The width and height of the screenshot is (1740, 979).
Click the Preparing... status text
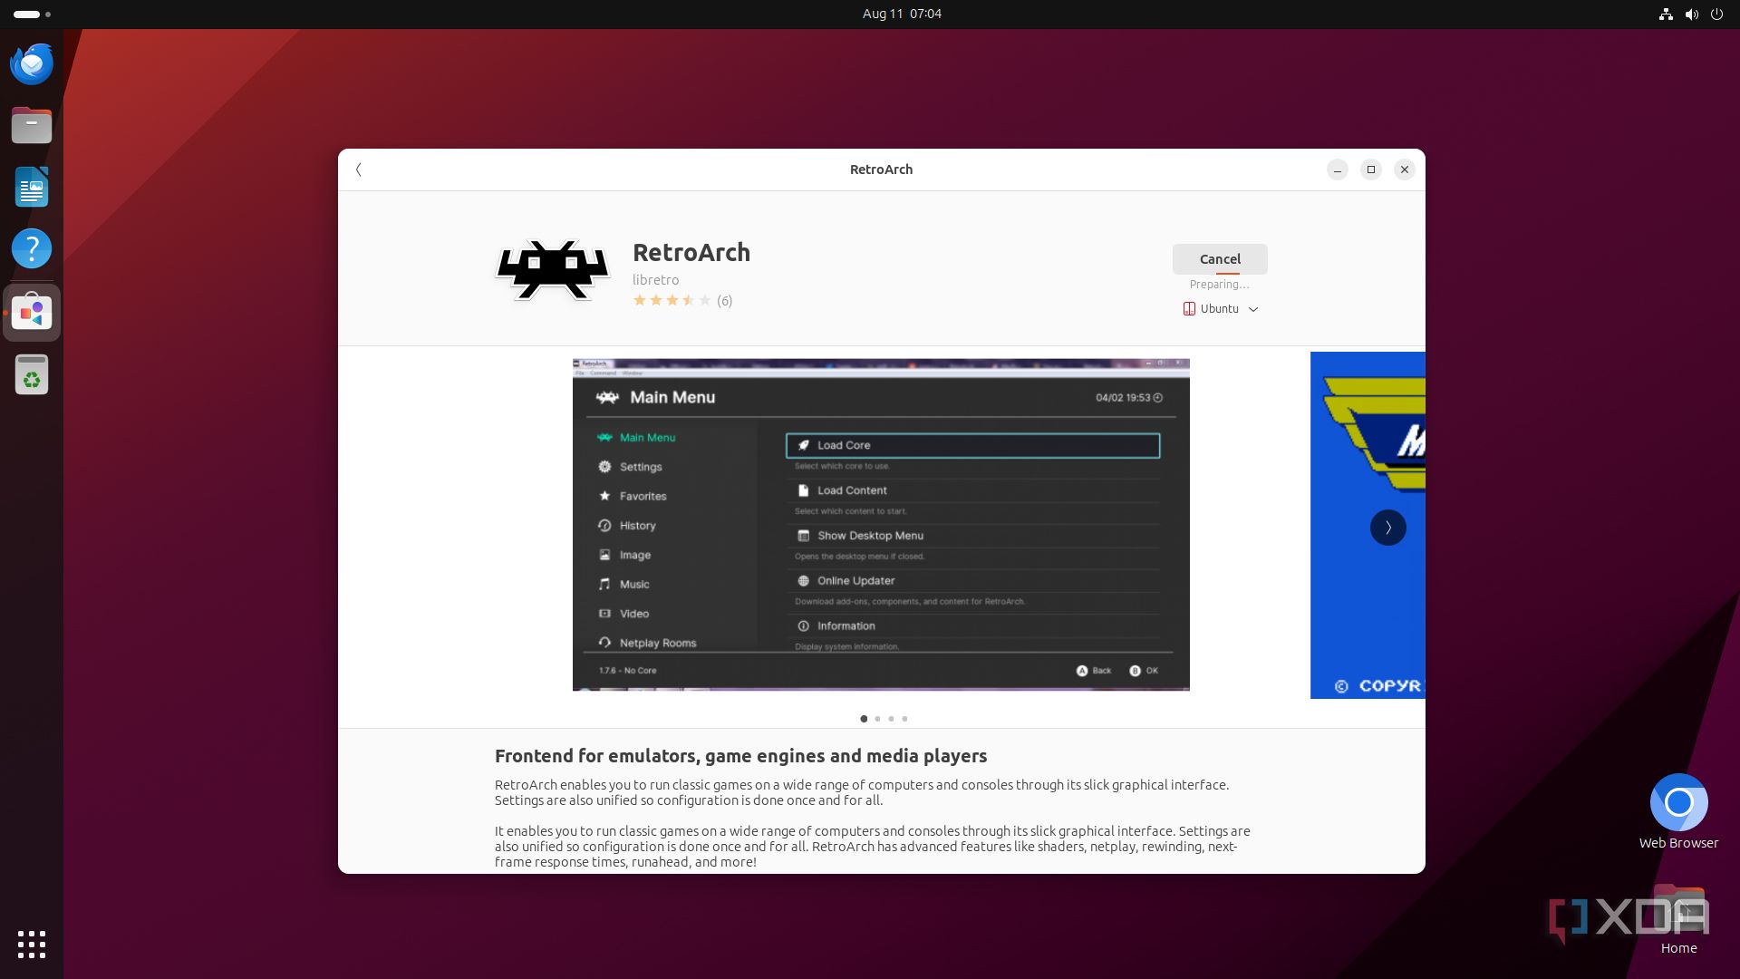click(1220, 285)
